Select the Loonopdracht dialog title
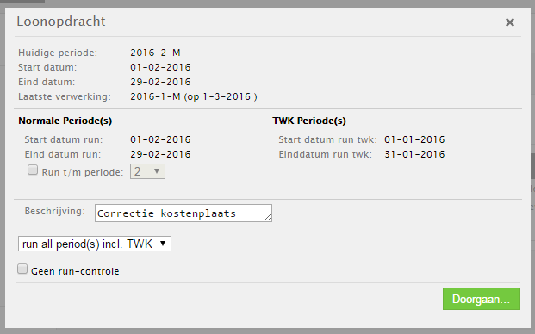This screenshot has height=334, width=535. pyautogui.click(x=61, y=22)
